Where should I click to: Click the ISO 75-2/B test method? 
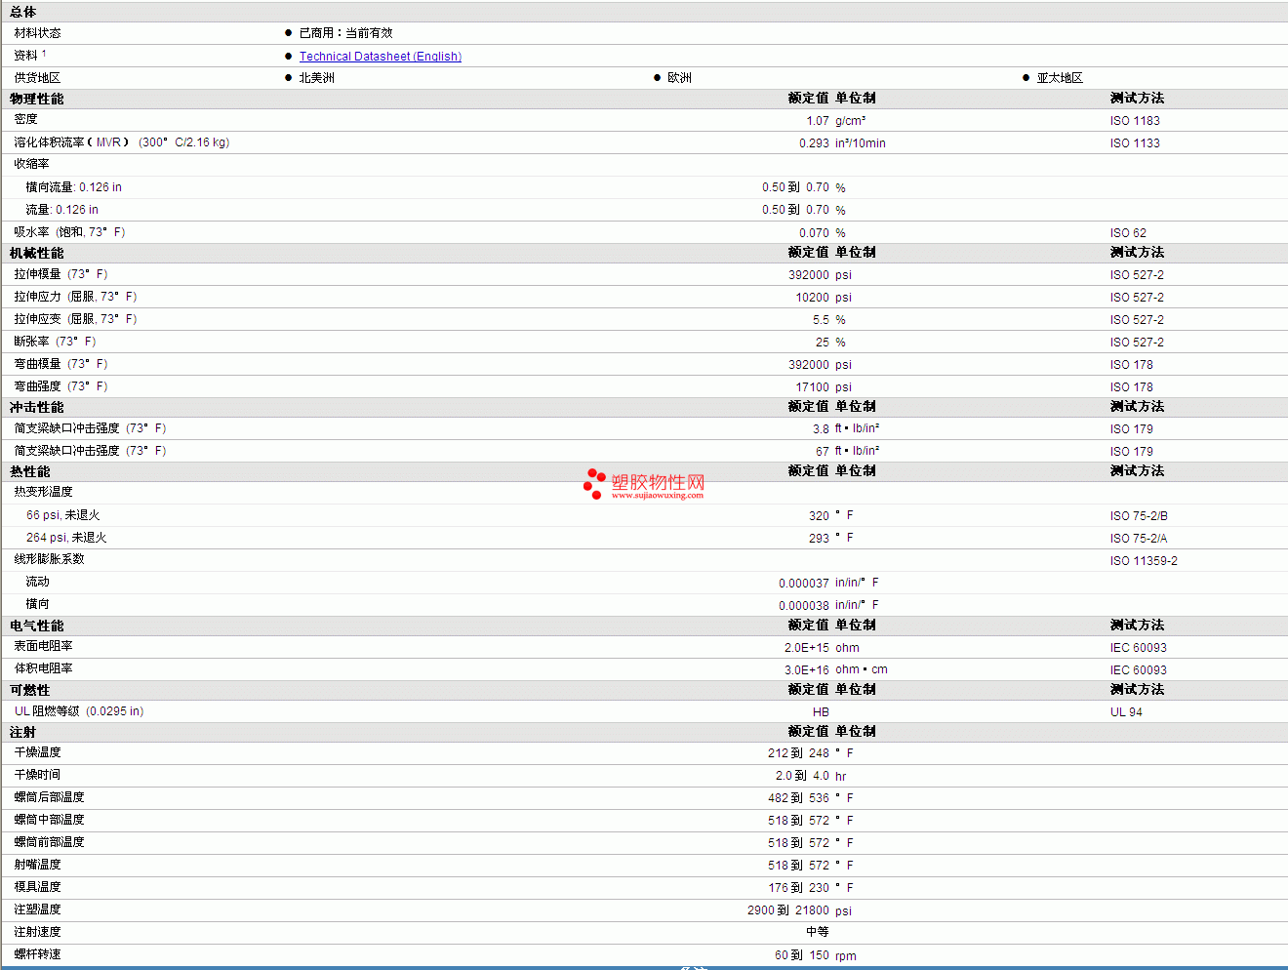1139,516
